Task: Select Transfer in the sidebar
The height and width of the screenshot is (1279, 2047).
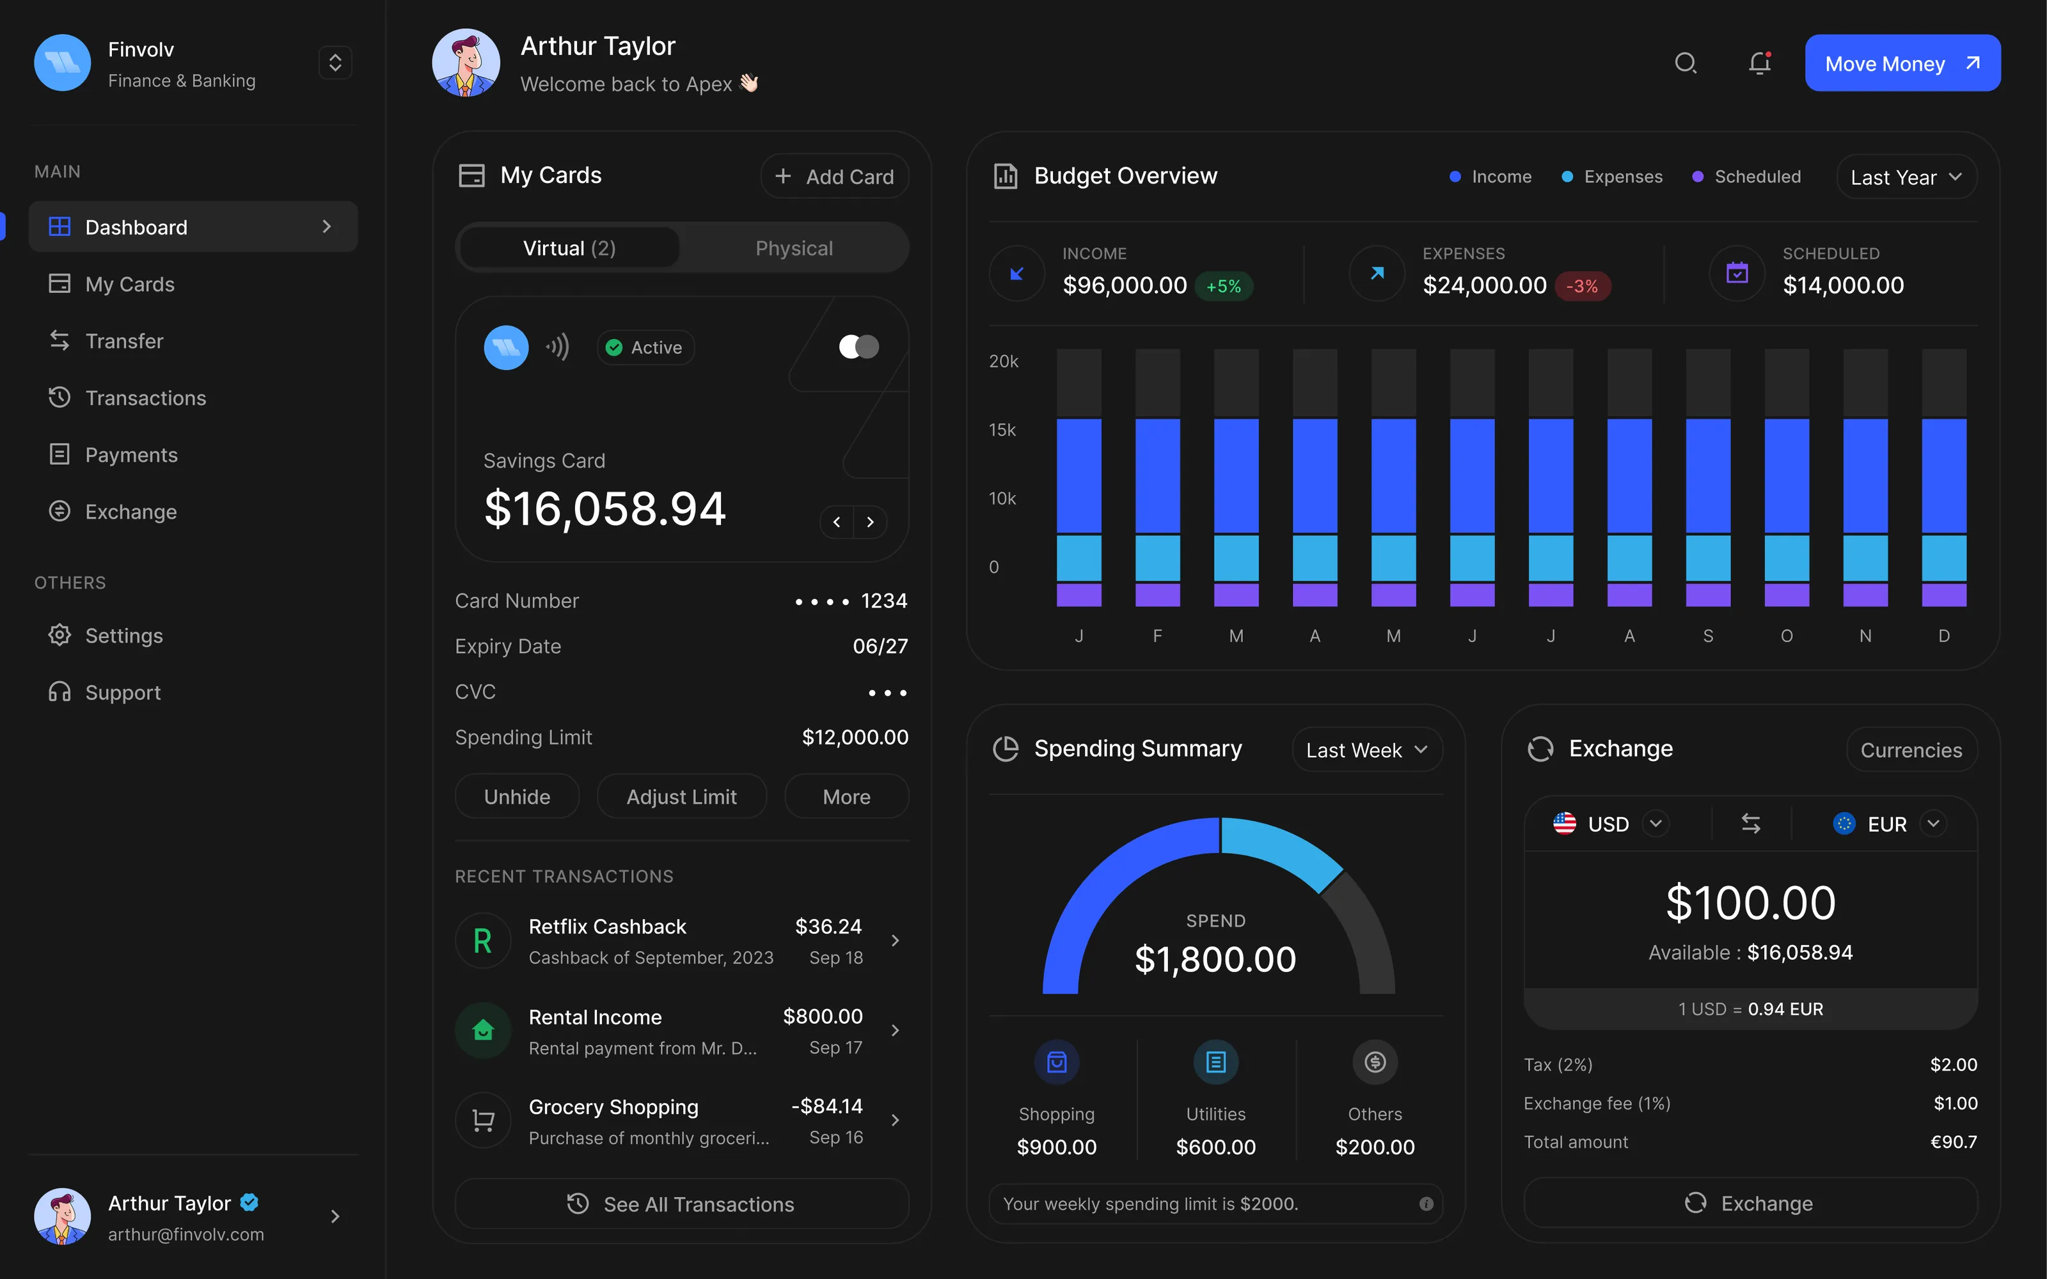Action: tap(125, 341)
